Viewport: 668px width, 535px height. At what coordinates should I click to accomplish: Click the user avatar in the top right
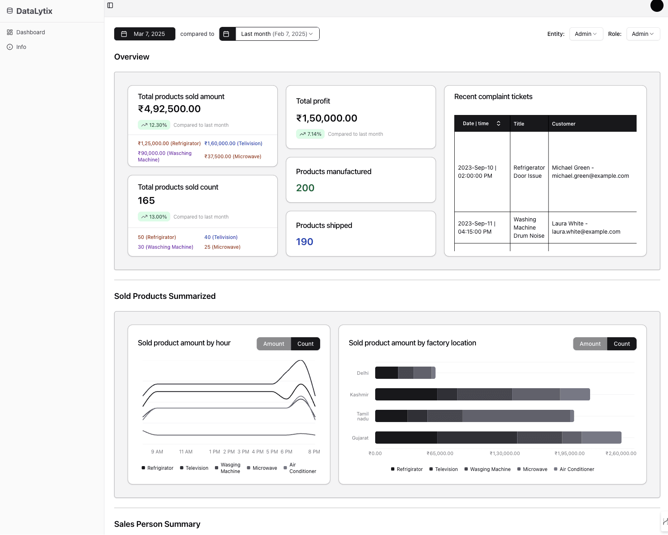pyautogui.click(x=657, y=6)
